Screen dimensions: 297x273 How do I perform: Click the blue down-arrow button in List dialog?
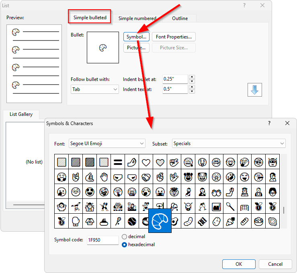254,90
